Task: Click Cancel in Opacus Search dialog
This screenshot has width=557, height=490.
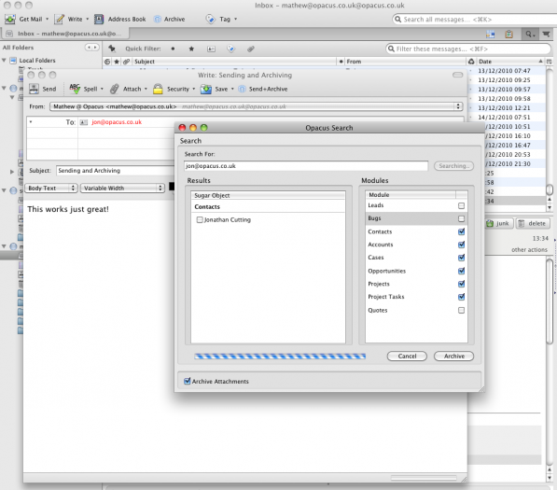Action: 407,356
